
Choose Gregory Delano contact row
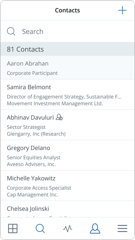point(67,155)
